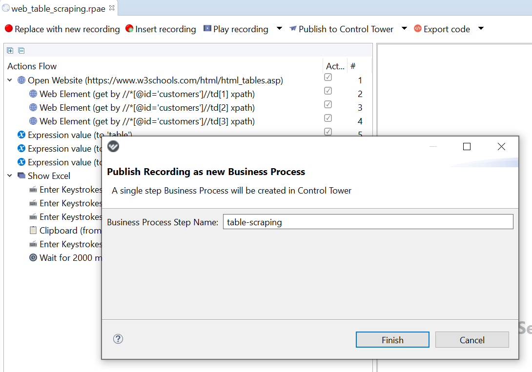Click globe icon of td[1] Web Element

pos(33,94)
